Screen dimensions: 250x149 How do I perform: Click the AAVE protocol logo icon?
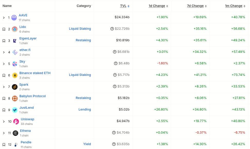pyautogui.click(x=14, y=17)
